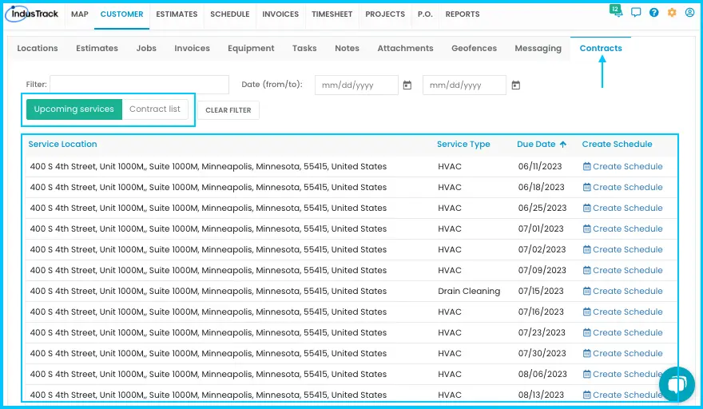Image resolution: width=703 pixels, height=409 pixels.
Task: Open calendar picker for the to date
Action: 516,85
